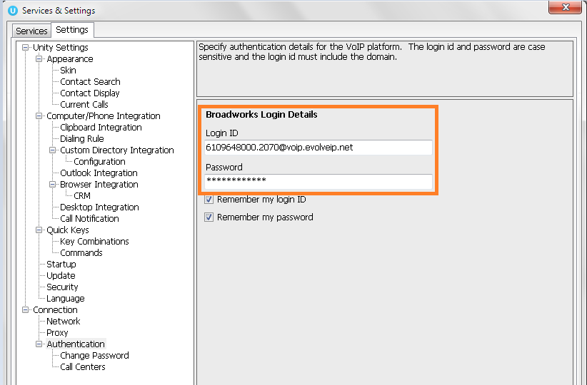587x385 pixels.
Task: Toggle Remember my login ID checkbox
Action: [209, 200]
